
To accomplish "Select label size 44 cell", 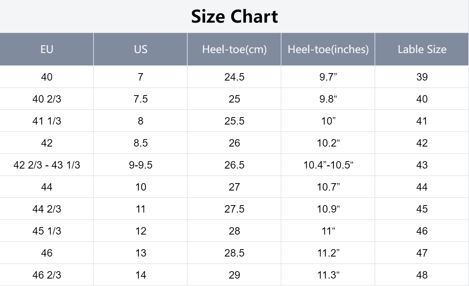I will (x=422, y=187).
